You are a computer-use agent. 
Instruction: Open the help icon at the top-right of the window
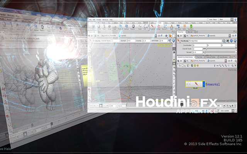click(x=235, y=20)
